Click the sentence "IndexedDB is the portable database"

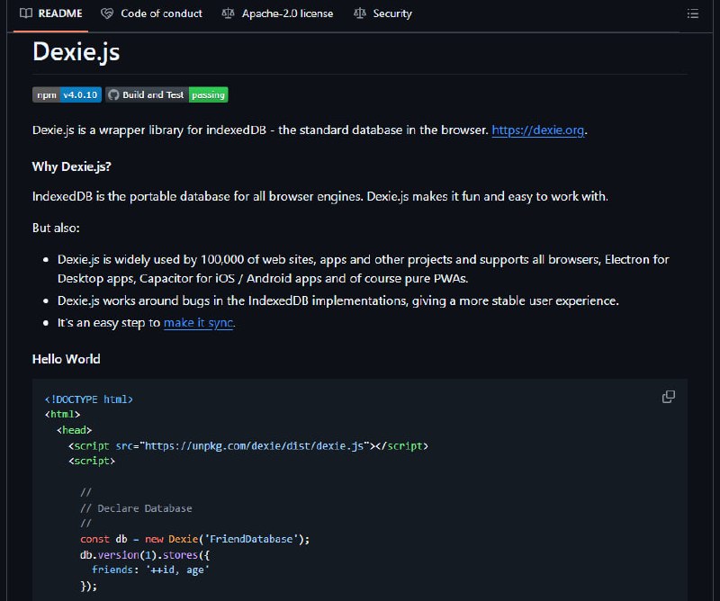pyautogui.click(x=320, y=196)
